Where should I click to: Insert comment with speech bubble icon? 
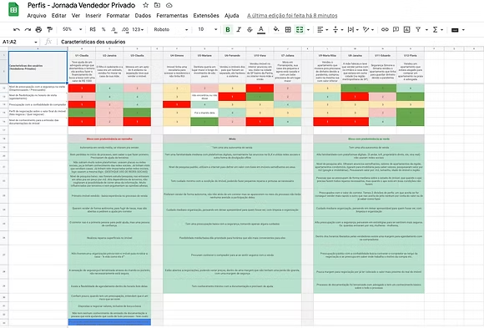point(396,30)
